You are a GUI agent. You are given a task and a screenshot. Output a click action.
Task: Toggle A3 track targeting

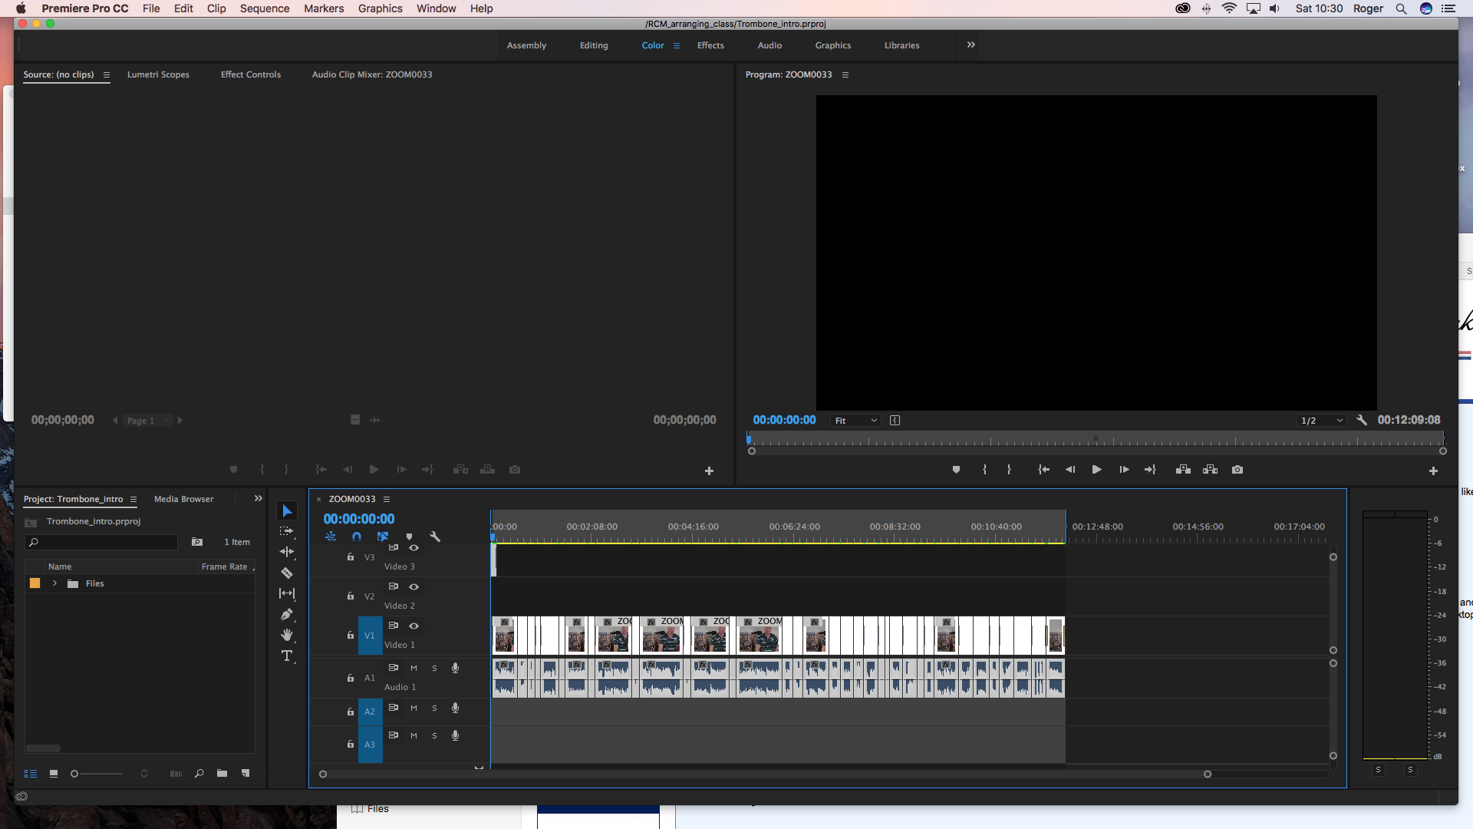pyautogui.click(x=370, y=745)
